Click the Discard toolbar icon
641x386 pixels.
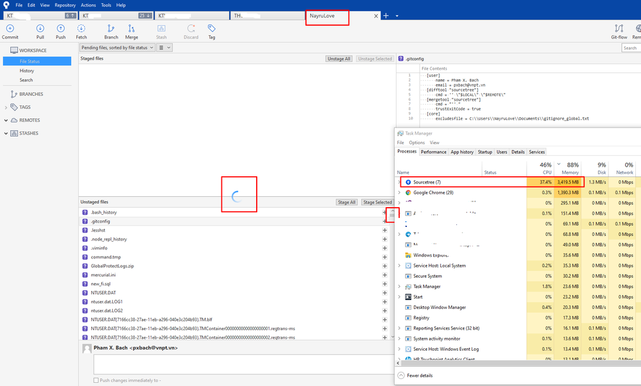point(191,28)
